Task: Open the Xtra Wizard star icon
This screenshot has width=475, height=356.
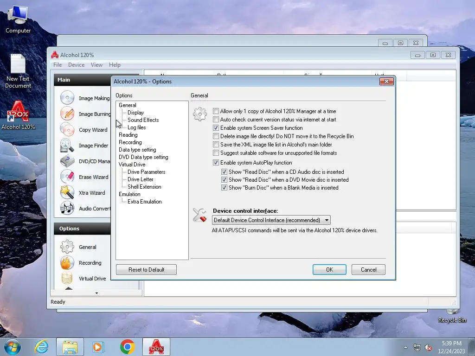Action: point(67,192)
